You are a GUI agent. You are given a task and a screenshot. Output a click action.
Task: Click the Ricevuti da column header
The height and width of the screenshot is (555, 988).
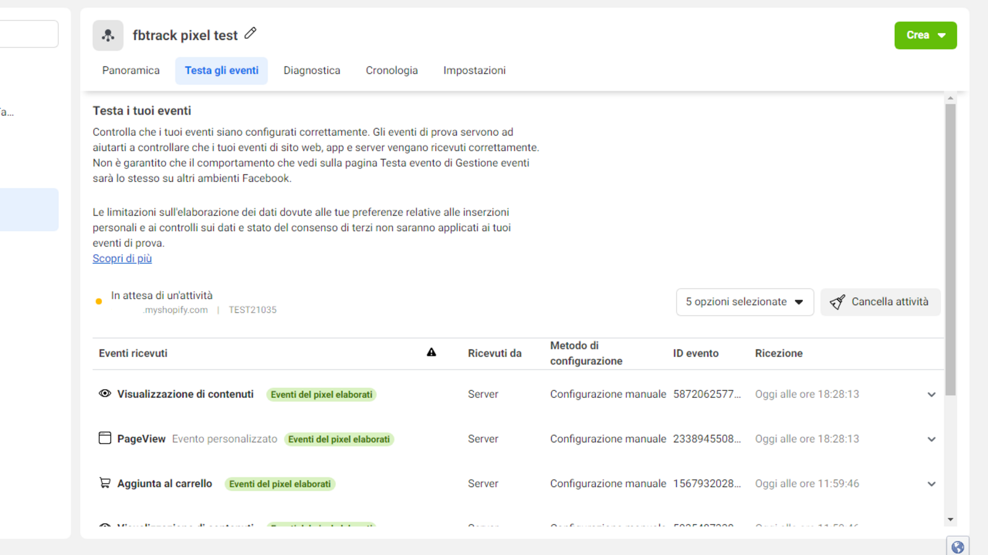tap(495, 353)
